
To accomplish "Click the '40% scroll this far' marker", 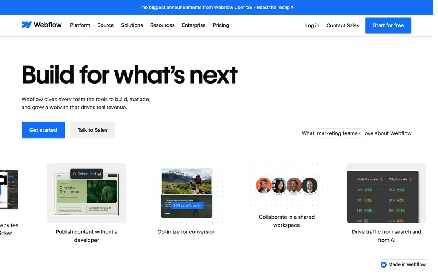I will (x=187, y=205).
